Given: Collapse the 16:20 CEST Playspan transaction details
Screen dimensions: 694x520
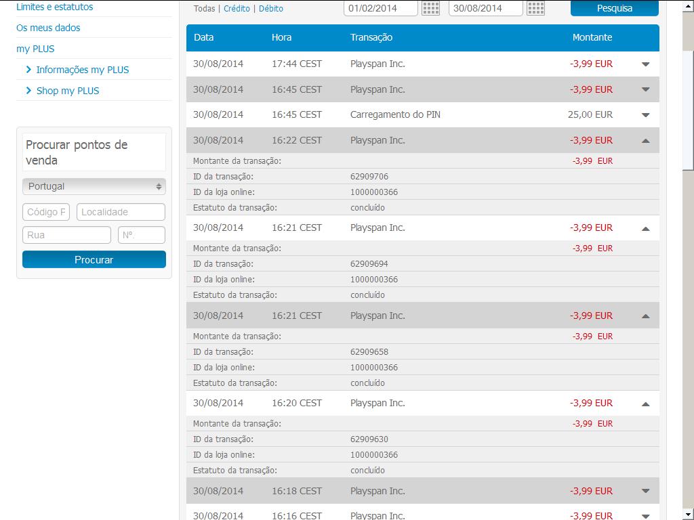Looking at the screenshot, I should 645,404.
